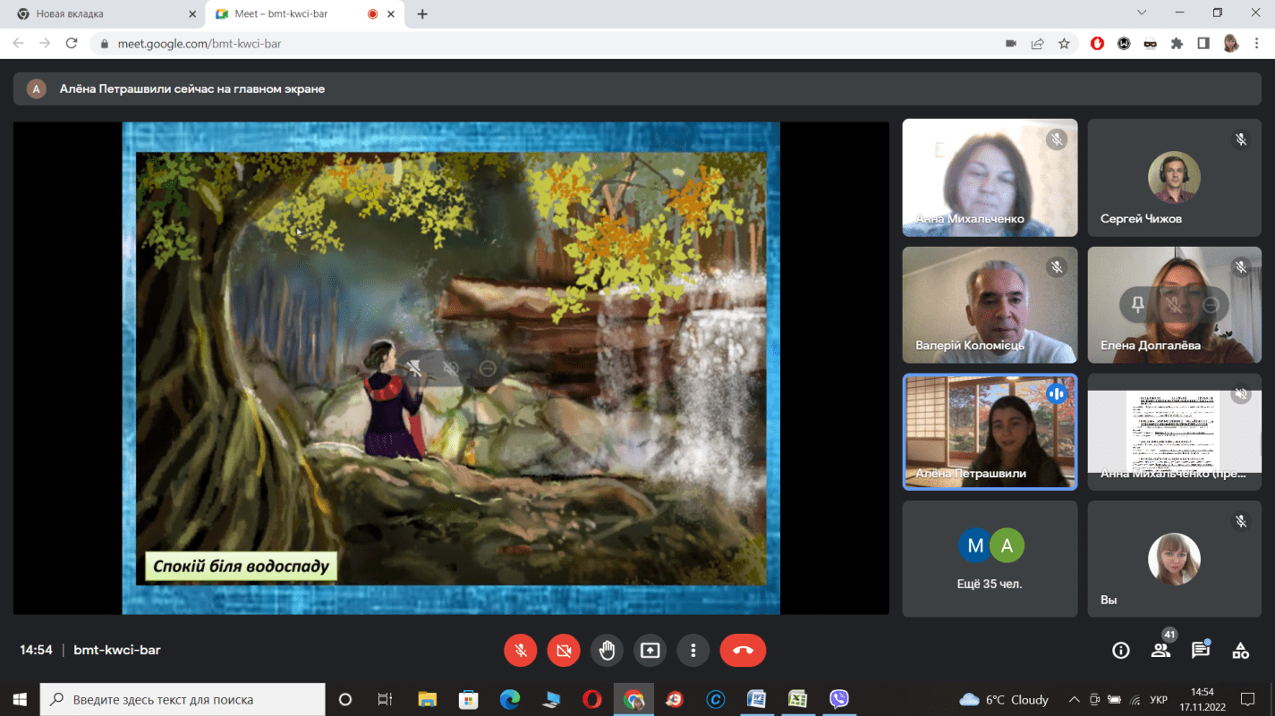Select your own 'Вы' tile
Screen dimensions: 1275x716
(x=1174, y=559)
